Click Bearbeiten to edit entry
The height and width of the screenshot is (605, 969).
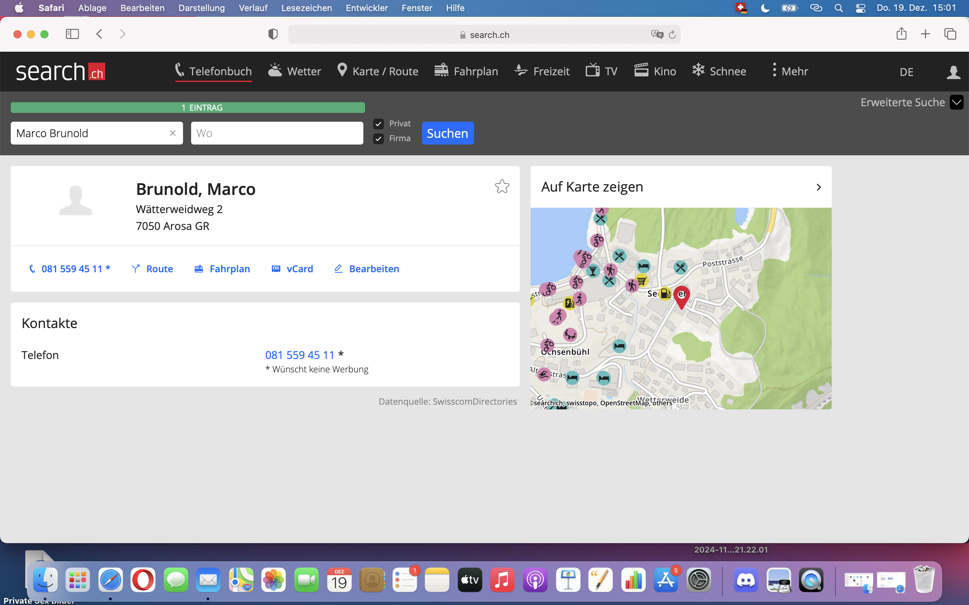366,269
